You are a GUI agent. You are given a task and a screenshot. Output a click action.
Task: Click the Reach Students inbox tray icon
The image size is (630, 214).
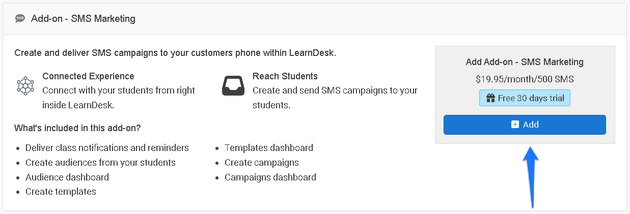(234, 86)
